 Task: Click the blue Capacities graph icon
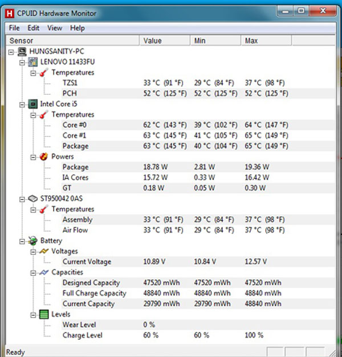coord(44,272)
